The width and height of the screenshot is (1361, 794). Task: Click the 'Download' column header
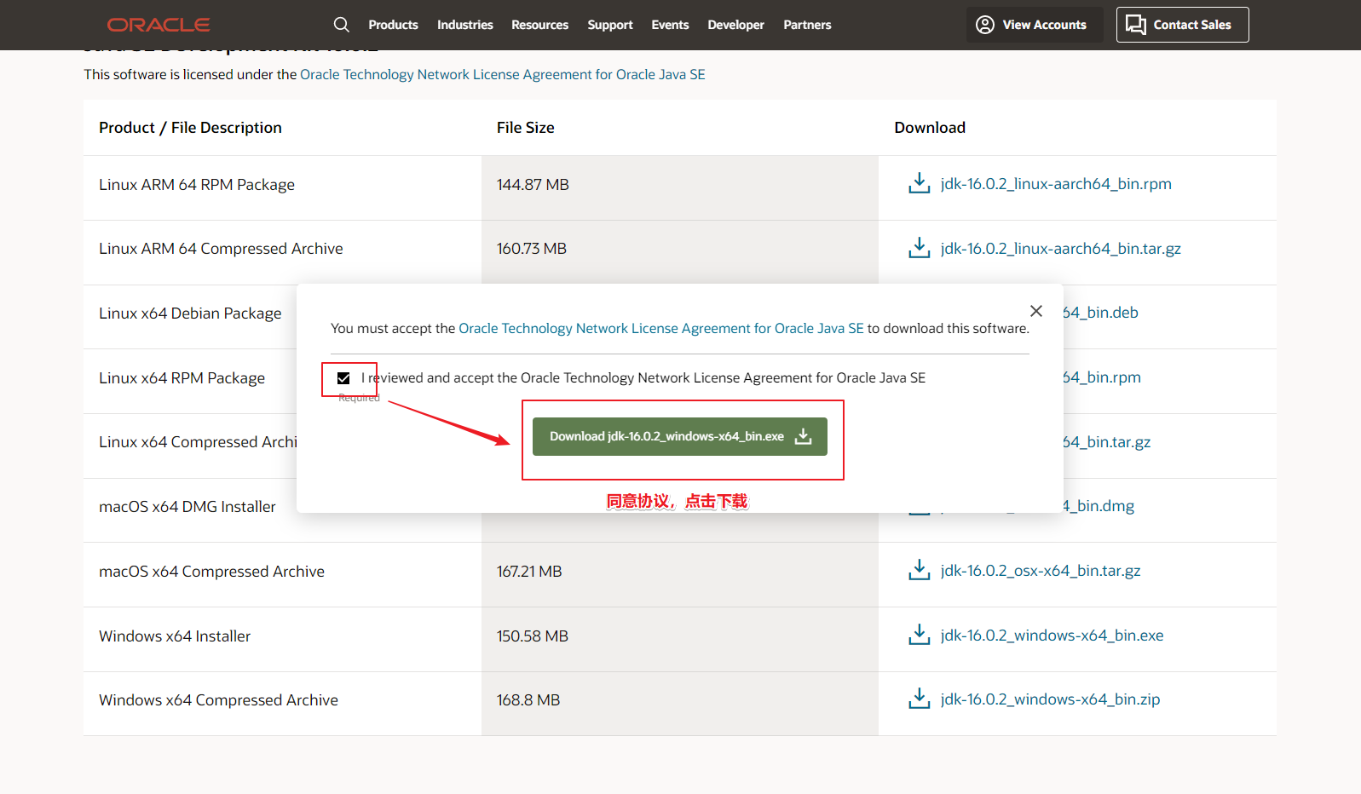[930, 127]
